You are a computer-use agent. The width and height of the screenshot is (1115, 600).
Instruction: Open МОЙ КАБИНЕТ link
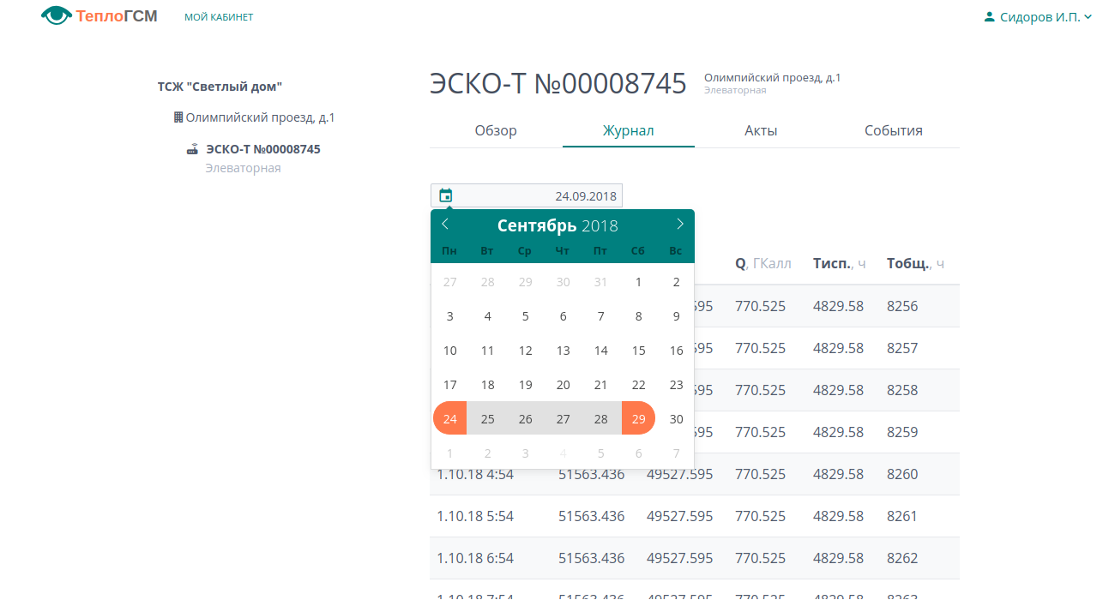(x=219, y=17)
